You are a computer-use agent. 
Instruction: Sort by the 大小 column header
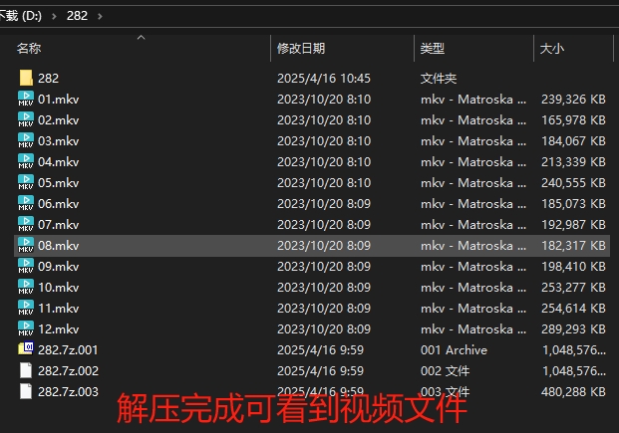point(551,49)
